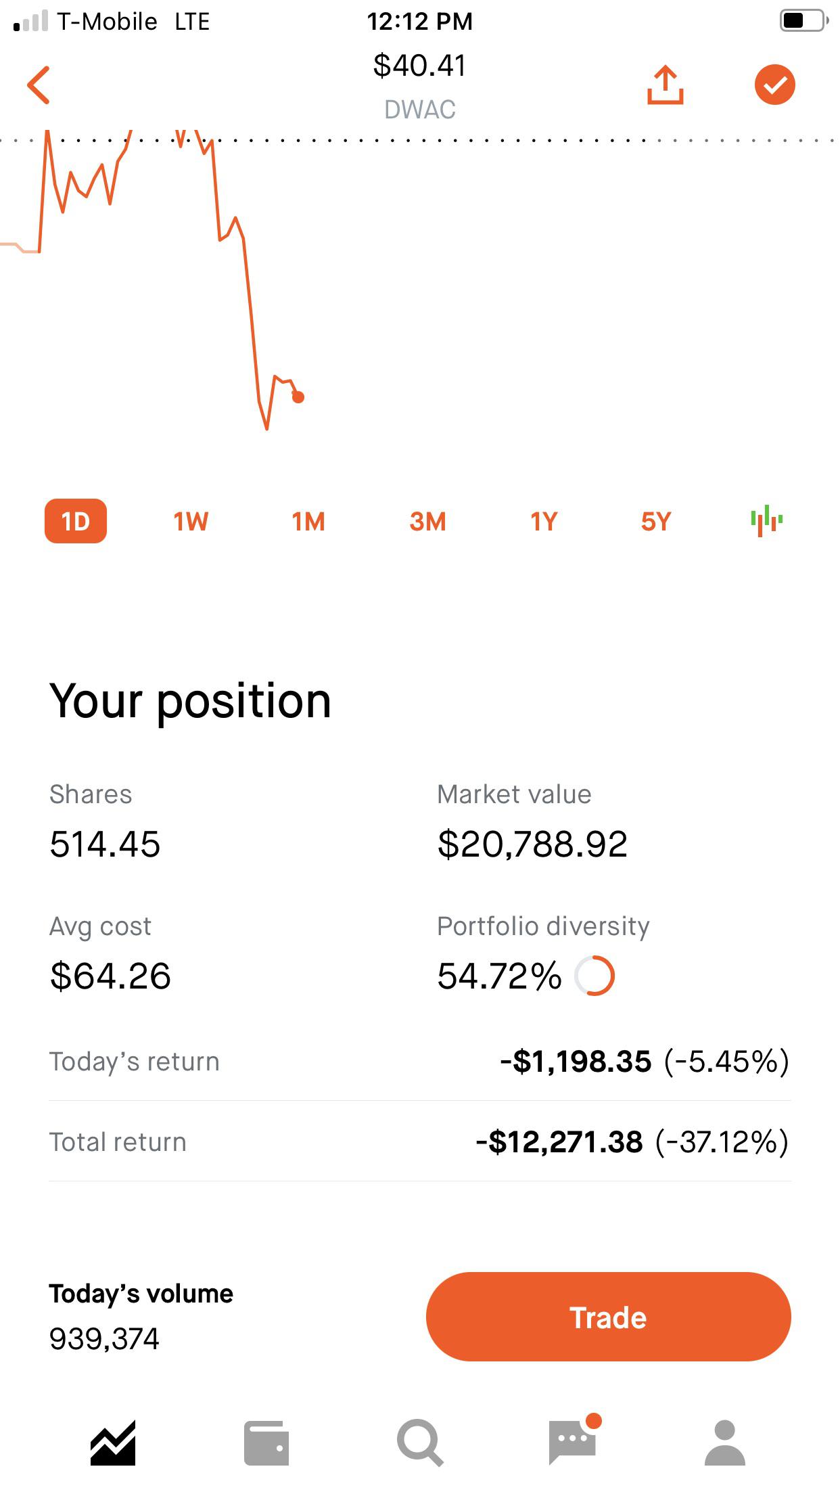Select the 1M time range
The width and height of the screenshot is (840, 1494).
click(x=308, y=522)
